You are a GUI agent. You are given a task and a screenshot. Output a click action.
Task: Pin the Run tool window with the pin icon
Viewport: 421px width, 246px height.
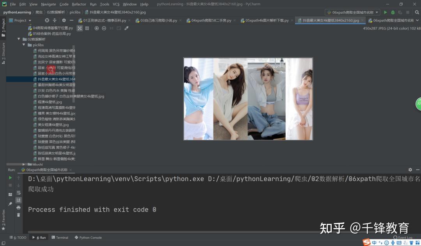(x=10, y=203)
